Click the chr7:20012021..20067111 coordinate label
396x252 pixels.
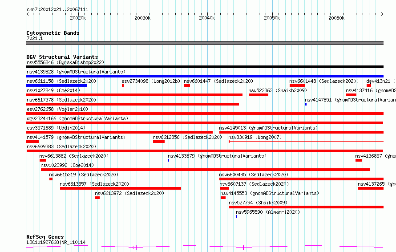(57, 10)
